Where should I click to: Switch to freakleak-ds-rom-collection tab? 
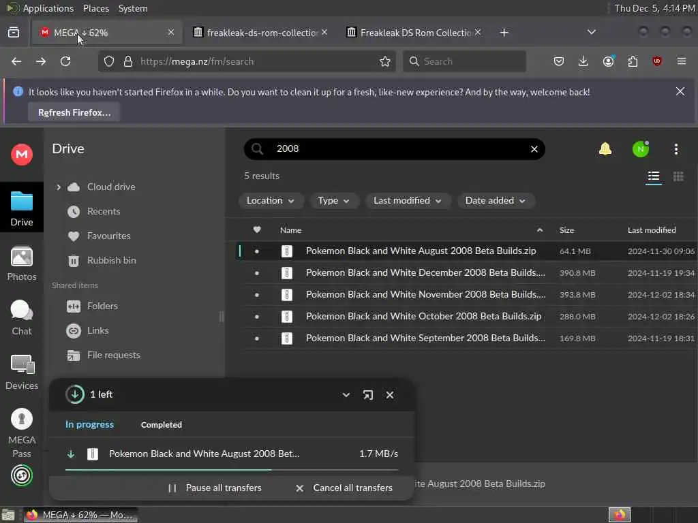tap(260, 33)
